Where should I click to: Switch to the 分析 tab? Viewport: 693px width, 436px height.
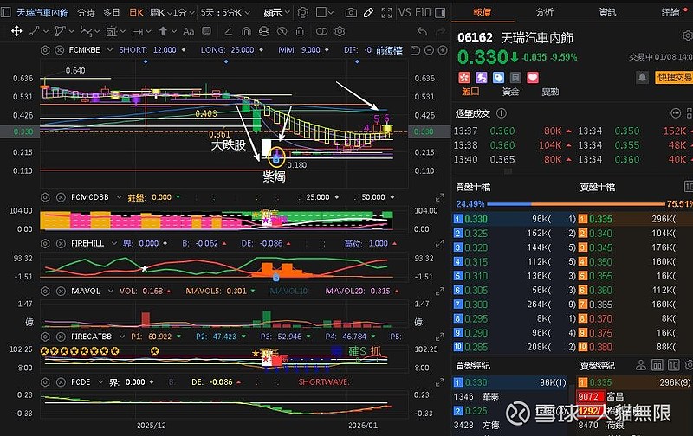tap(544, 12)
